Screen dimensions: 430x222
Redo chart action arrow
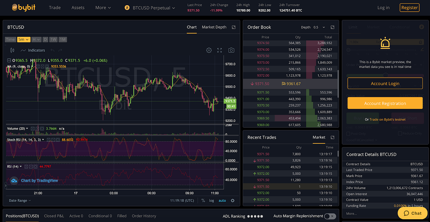(x=60, y=50)
